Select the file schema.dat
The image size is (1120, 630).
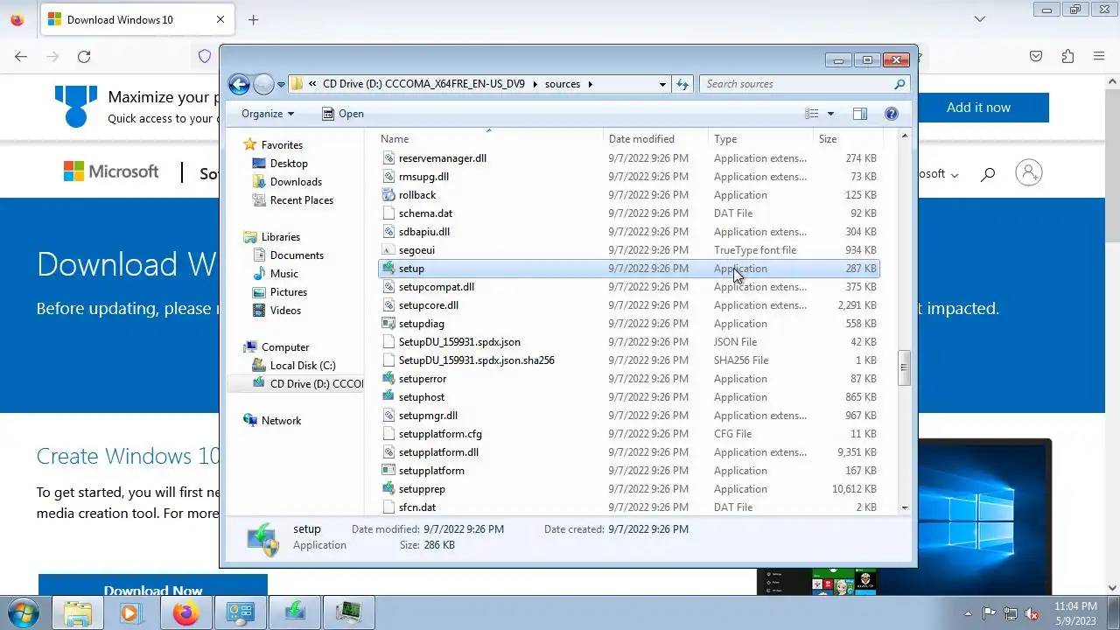tap(425, 213)
